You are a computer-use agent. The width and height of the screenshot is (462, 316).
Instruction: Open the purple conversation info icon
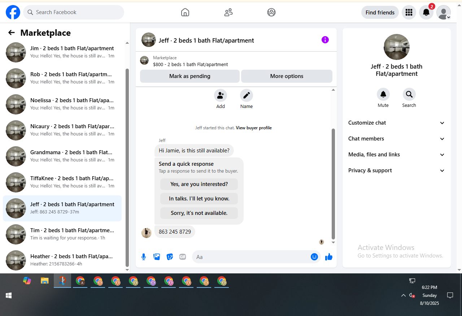(x=325, y=40)
